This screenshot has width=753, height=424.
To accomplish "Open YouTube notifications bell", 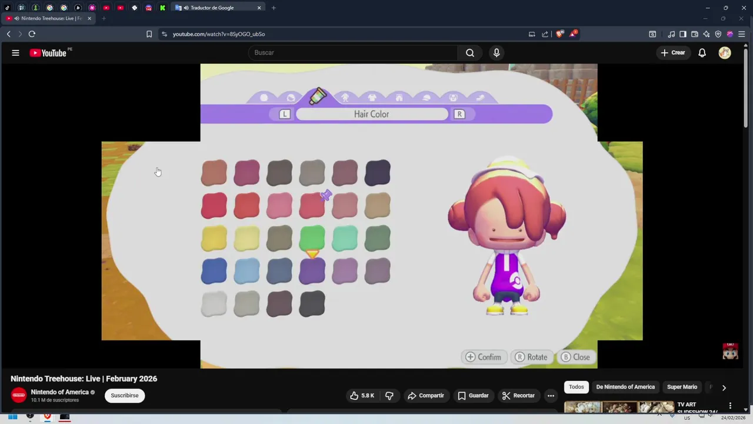I will (x=702, y=53).
